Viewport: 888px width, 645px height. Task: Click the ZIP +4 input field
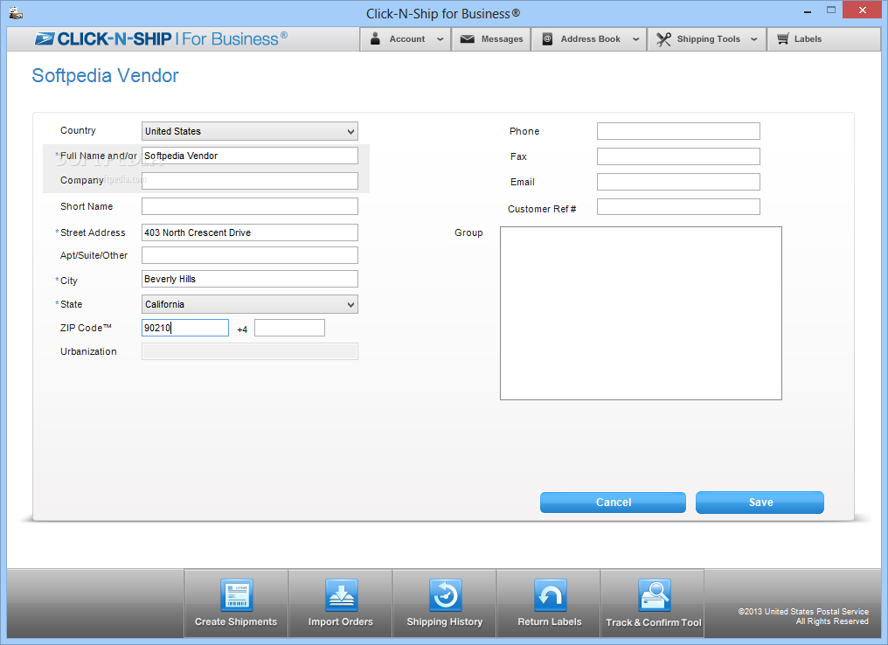[289, 328]
